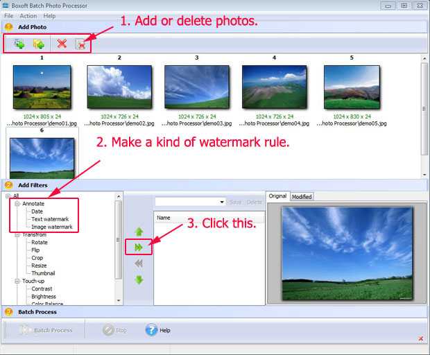Click the Add Photo section icon
This screenshot has height=355, width=430.
(9, 27)
